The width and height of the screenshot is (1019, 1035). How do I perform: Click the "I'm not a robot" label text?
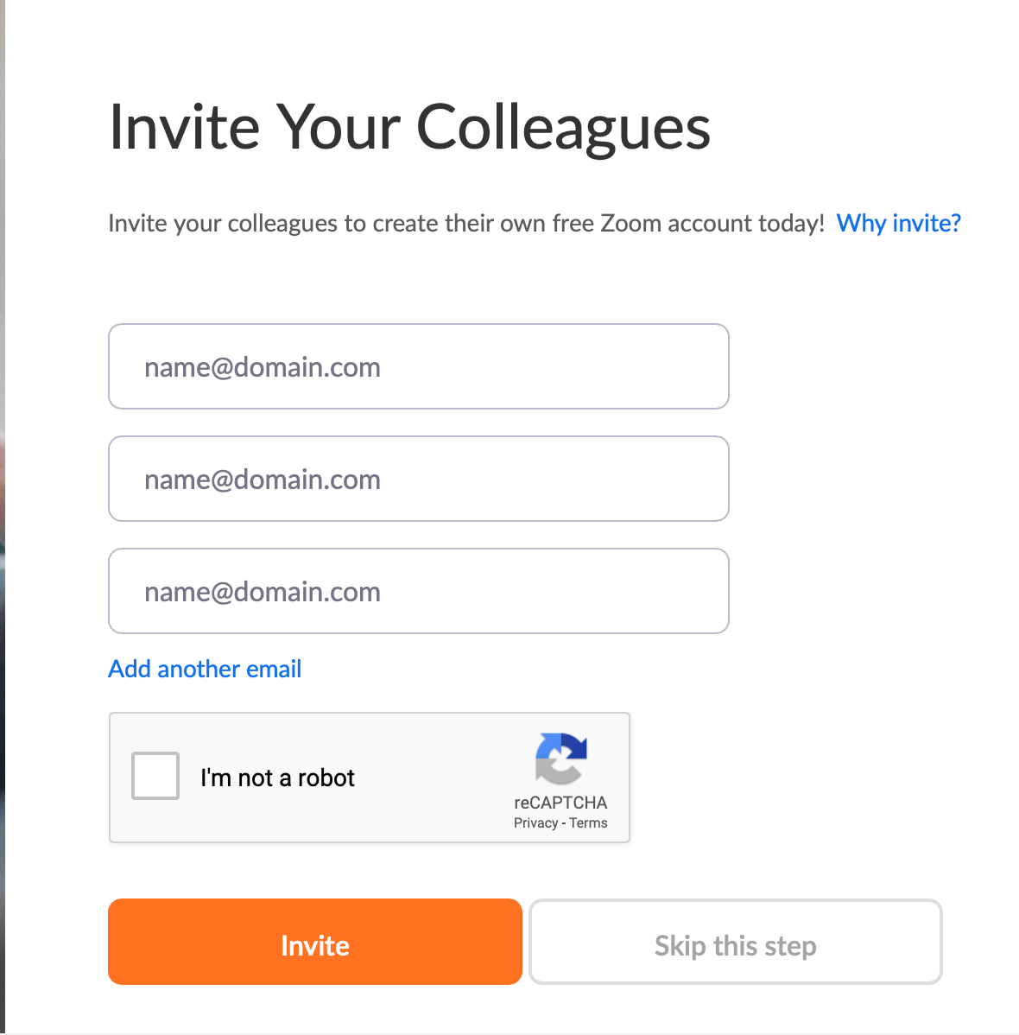277,778
